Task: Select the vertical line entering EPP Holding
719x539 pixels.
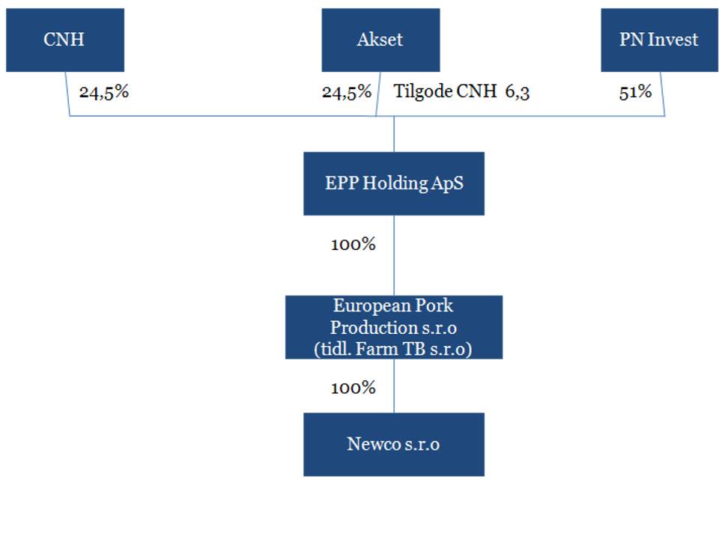Action: point(394,134)
